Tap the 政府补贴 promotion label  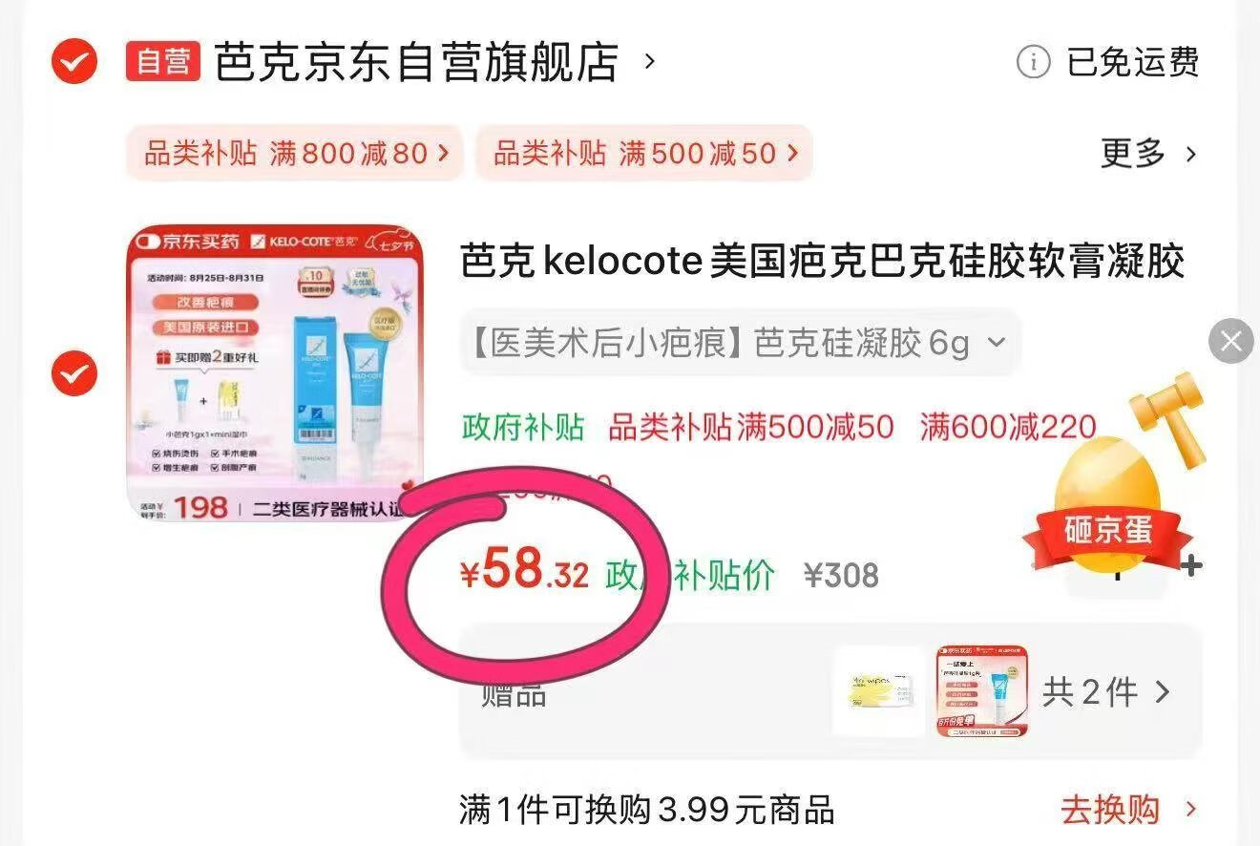pos(523,427)
